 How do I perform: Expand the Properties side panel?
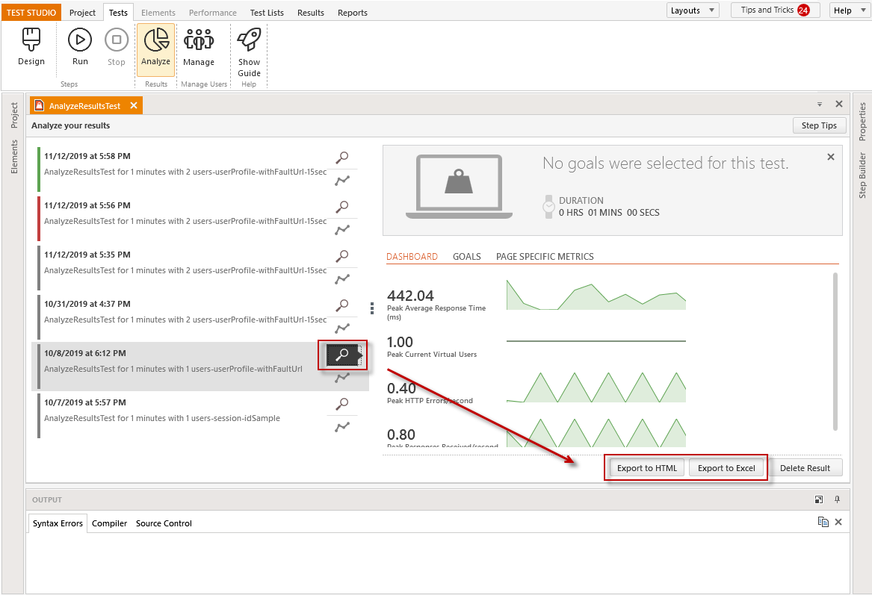(x=862, y=121)
